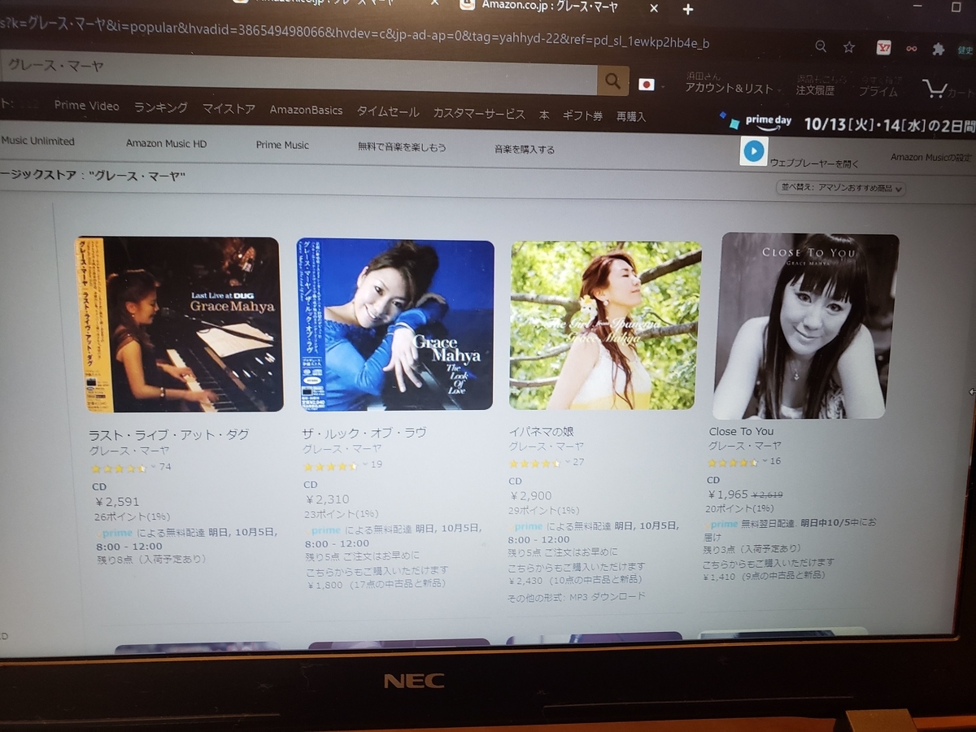976x732 pixels.
Task: Open AmazonBasics in navigation bar
Action: [306, 110]
